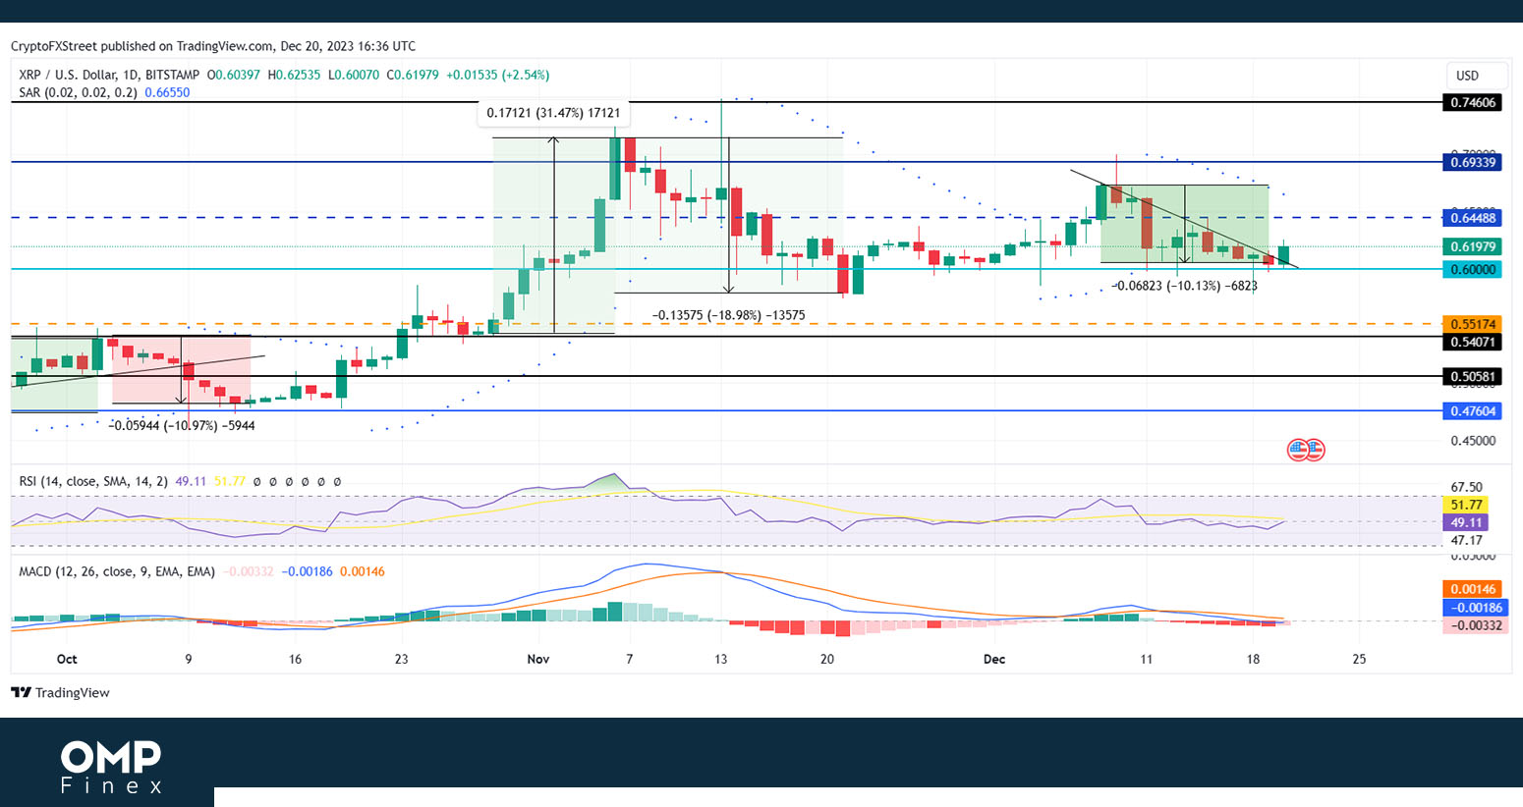Viewport: 1523px width, 807px height.
Task: Click the 0.74606 price axis label
Action: point(1473,102)
